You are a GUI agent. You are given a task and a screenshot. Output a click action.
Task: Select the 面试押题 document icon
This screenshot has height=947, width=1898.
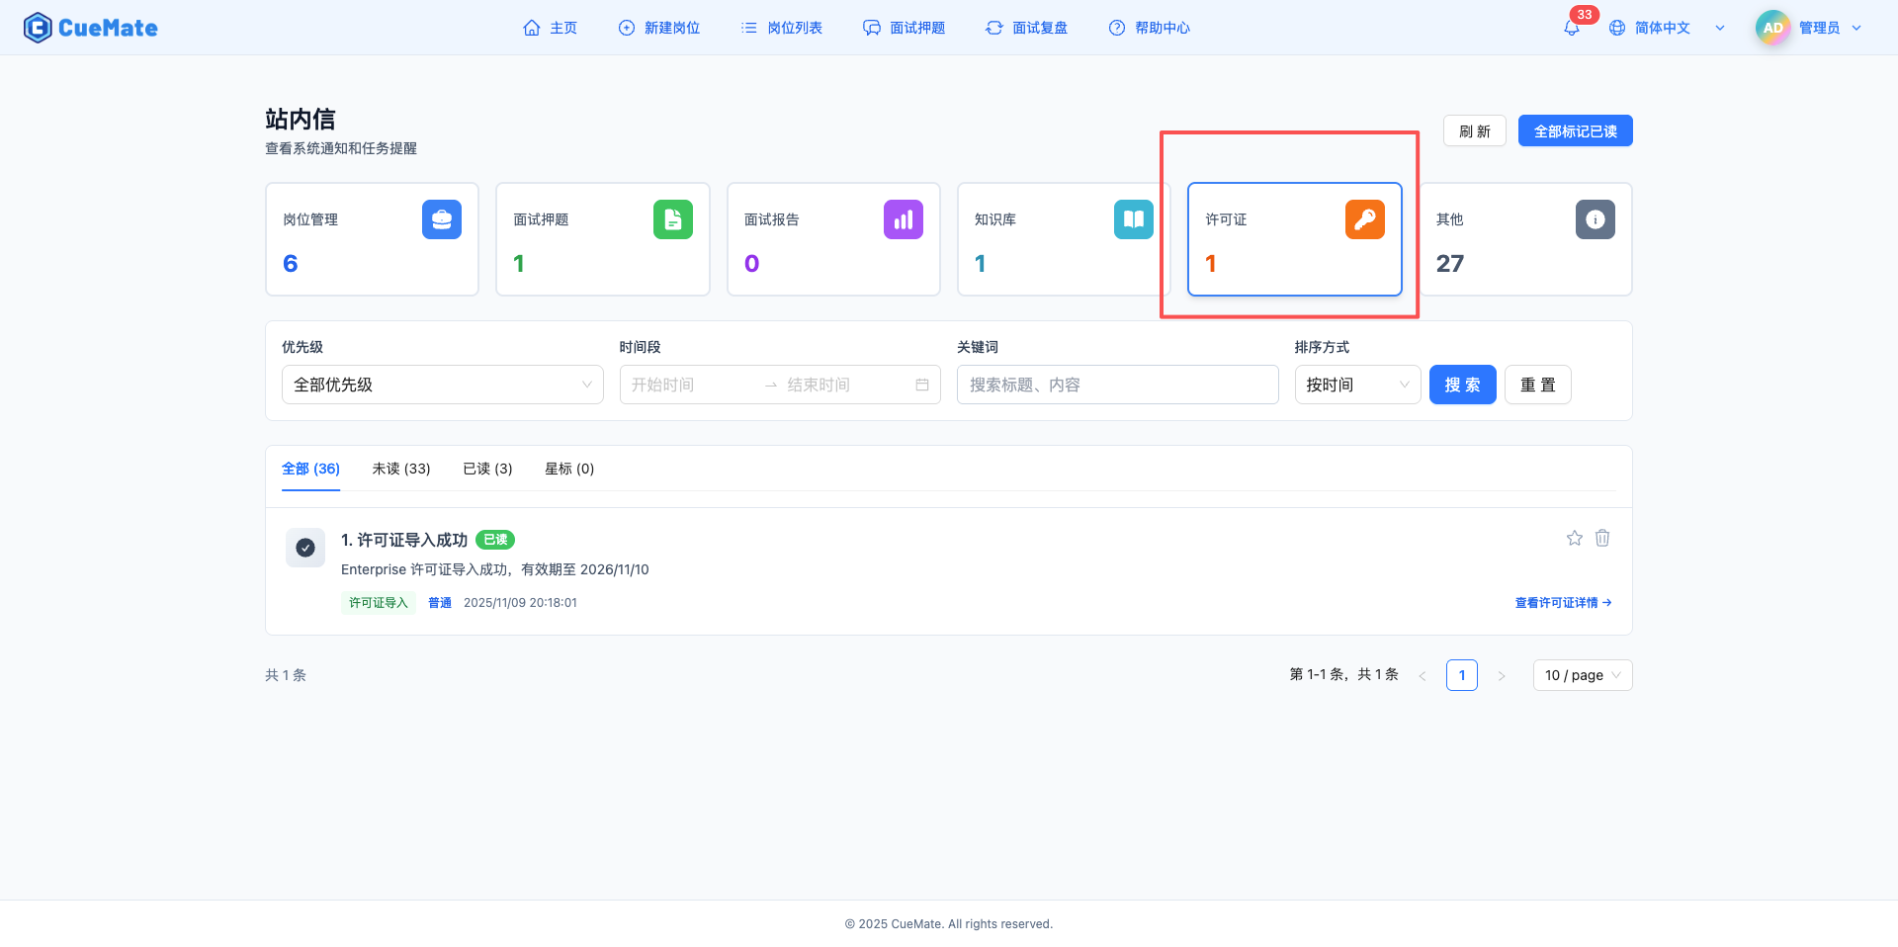pyautogui.click(x=673, y=219)
